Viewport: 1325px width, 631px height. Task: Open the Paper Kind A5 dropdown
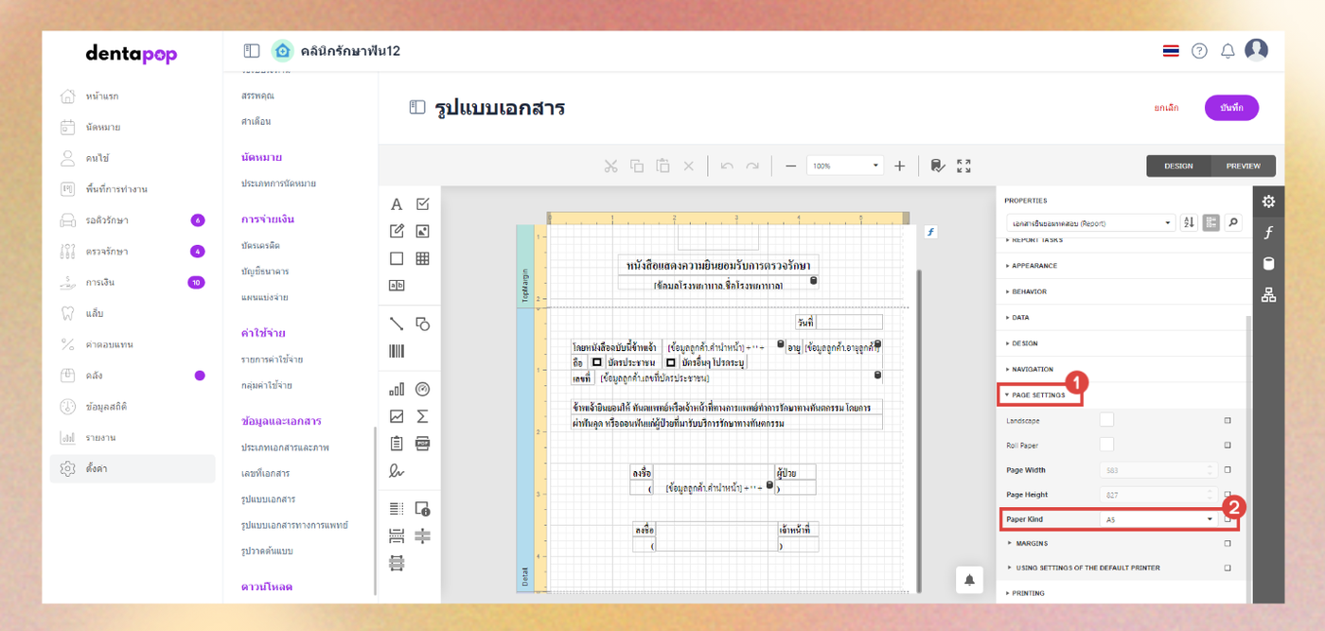coord(1158,519)
